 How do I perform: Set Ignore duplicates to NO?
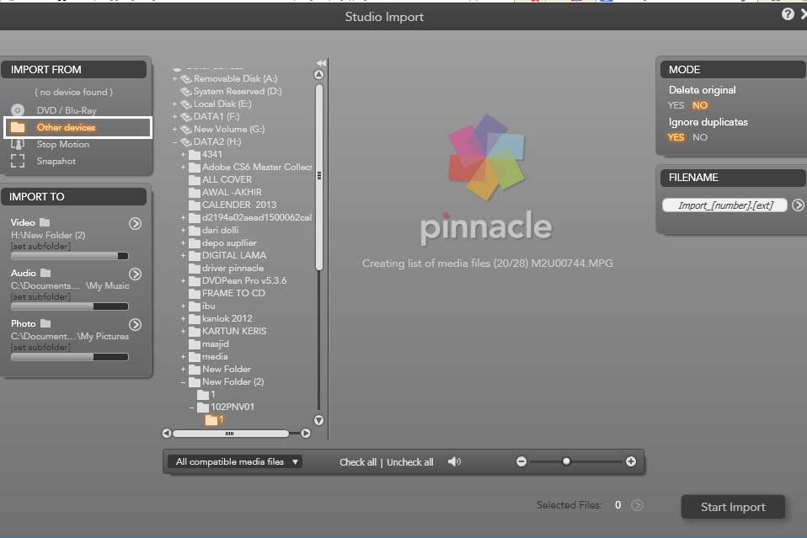pos(699,137)
